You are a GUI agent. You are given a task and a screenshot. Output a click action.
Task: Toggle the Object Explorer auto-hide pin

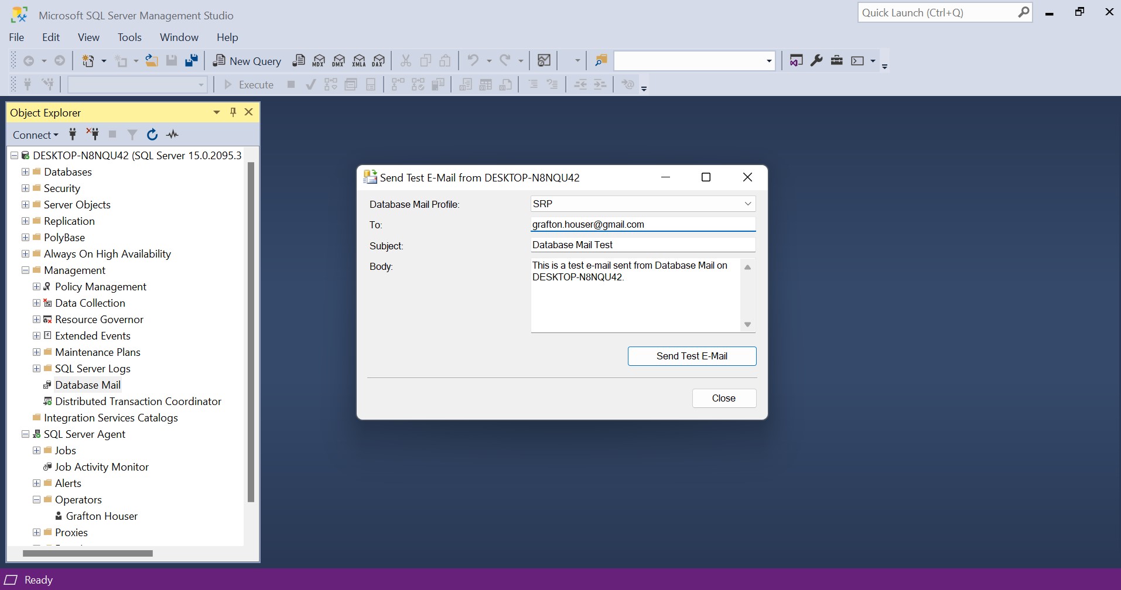(233, 112)
